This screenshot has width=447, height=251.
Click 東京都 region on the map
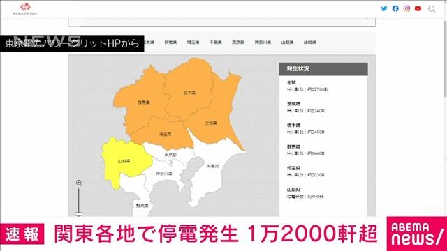(x=170, y=155)
